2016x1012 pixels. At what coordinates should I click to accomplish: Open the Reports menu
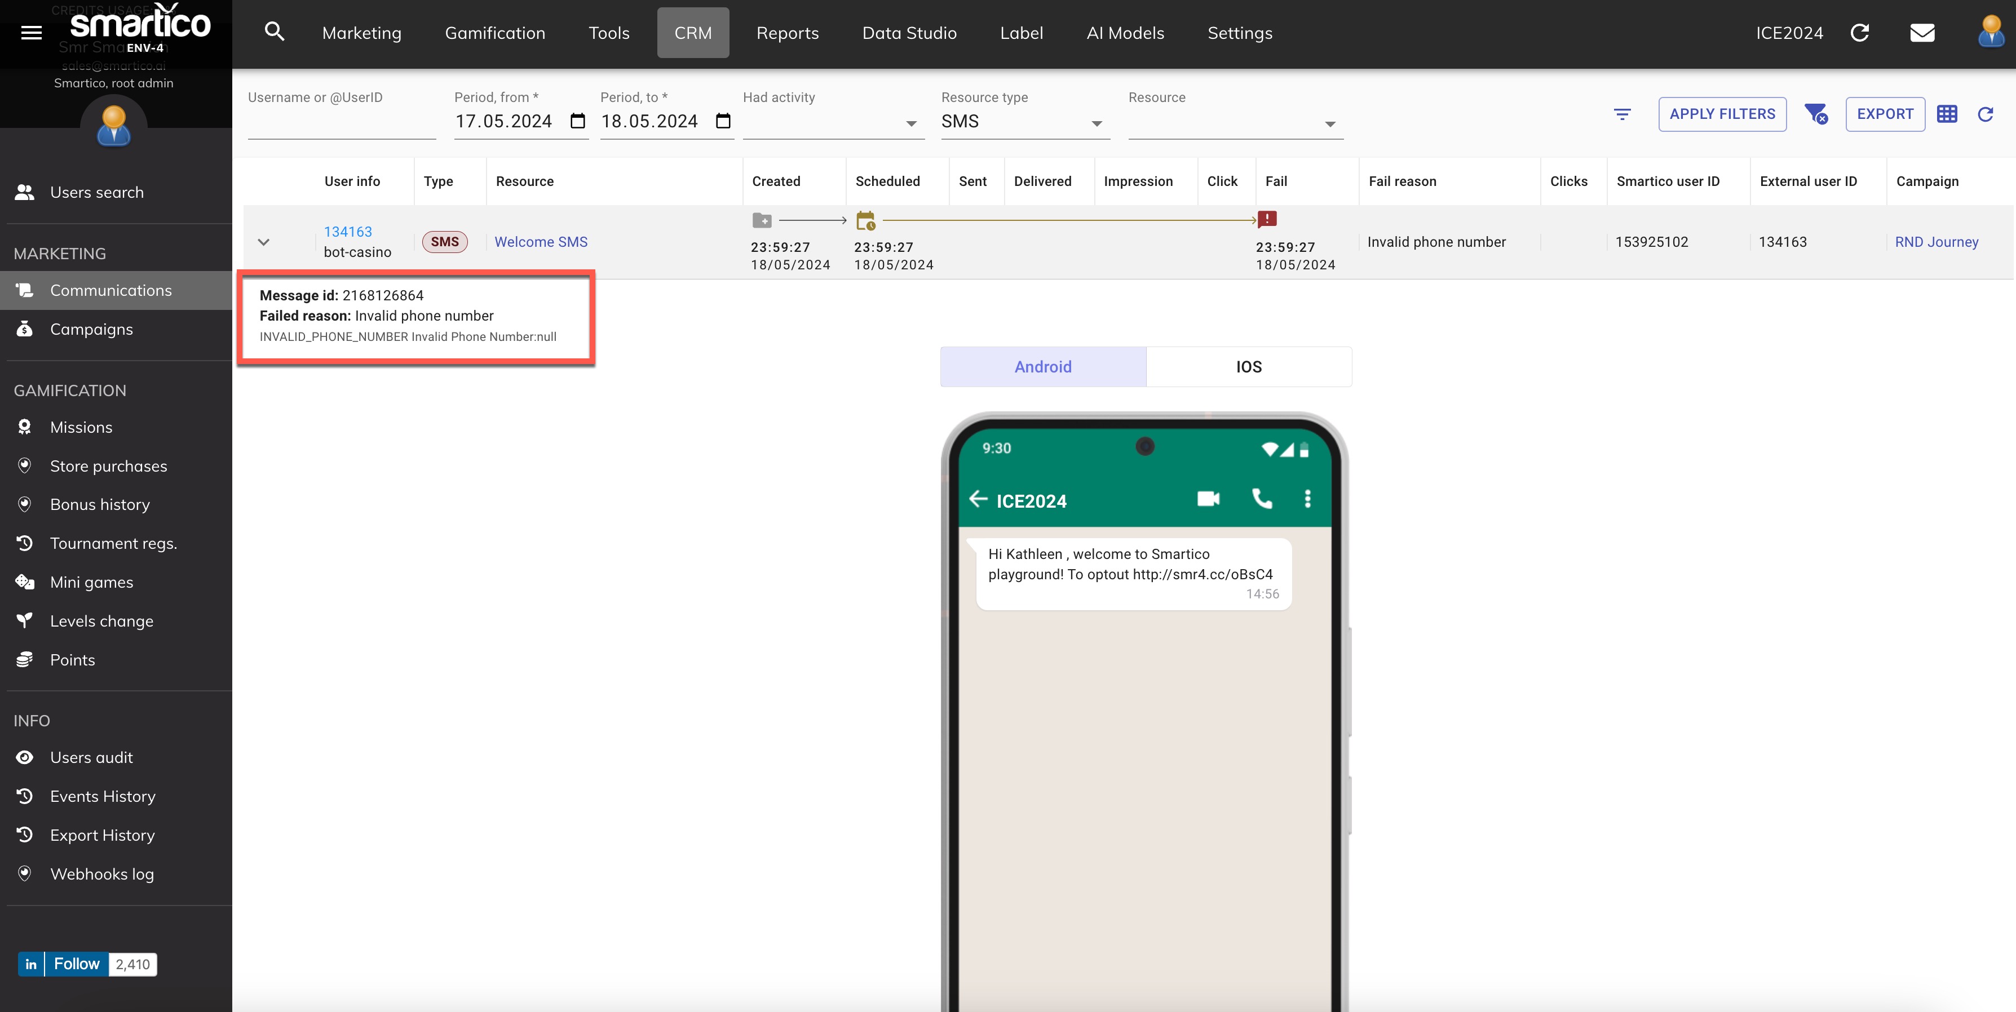click(x=788, y=33)
